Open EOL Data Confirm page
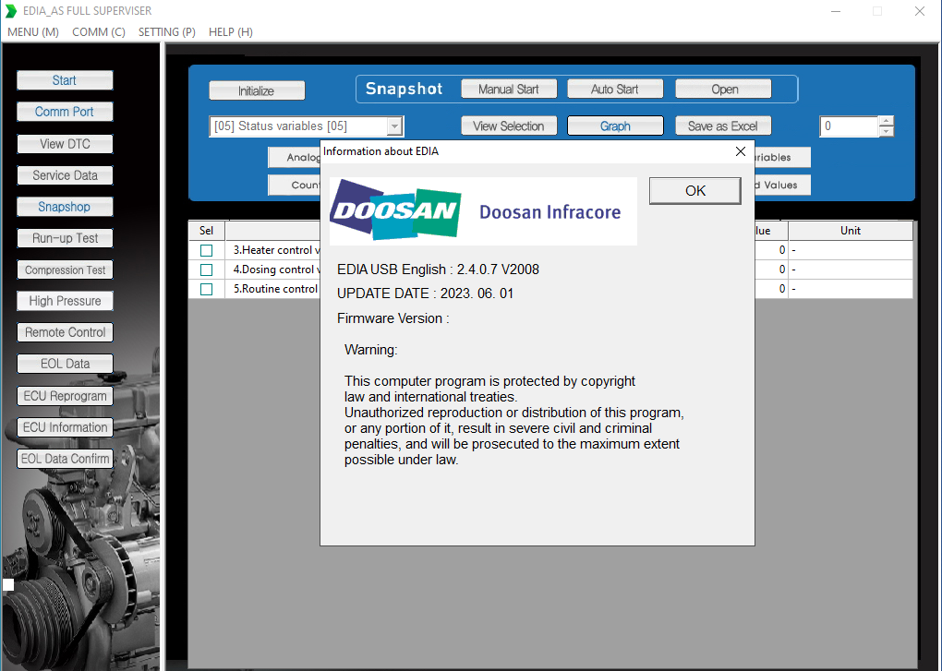The height and width of the screenshot is (671, 942). click(x=65, y=459)
